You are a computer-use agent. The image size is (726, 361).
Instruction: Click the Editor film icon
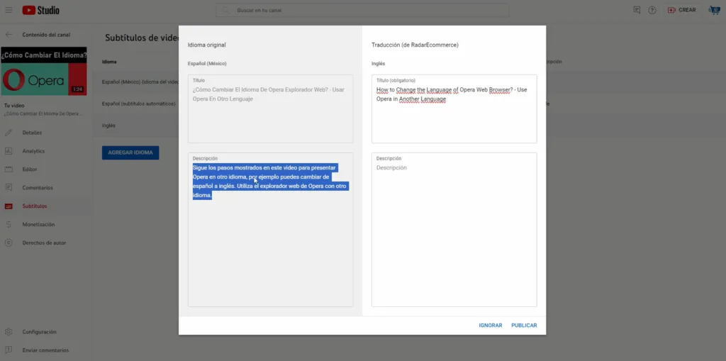pos(9,170)
